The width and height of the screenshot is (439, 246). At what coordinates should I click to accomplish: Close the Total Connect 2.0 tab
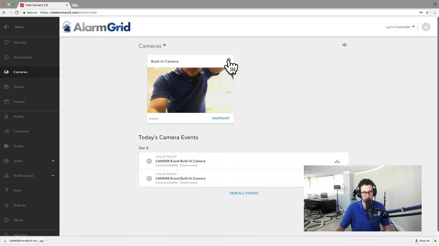tap(67, 5)
